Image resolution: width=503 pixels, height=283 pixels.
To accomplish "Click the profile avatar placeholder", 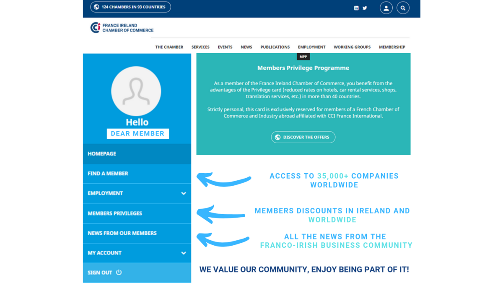I will pyautogui.click(x=136, y=91).
